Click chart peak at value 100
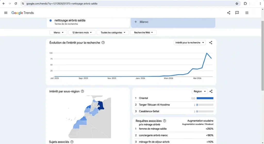This screenshot has height=144, width=264. tap(207, 53)
